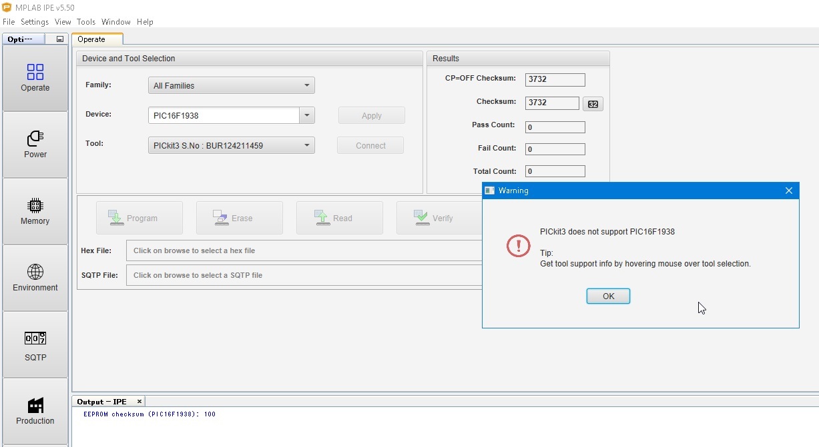Open the Power sidebar panel
819x447 pixels.
tap(35, 145)
